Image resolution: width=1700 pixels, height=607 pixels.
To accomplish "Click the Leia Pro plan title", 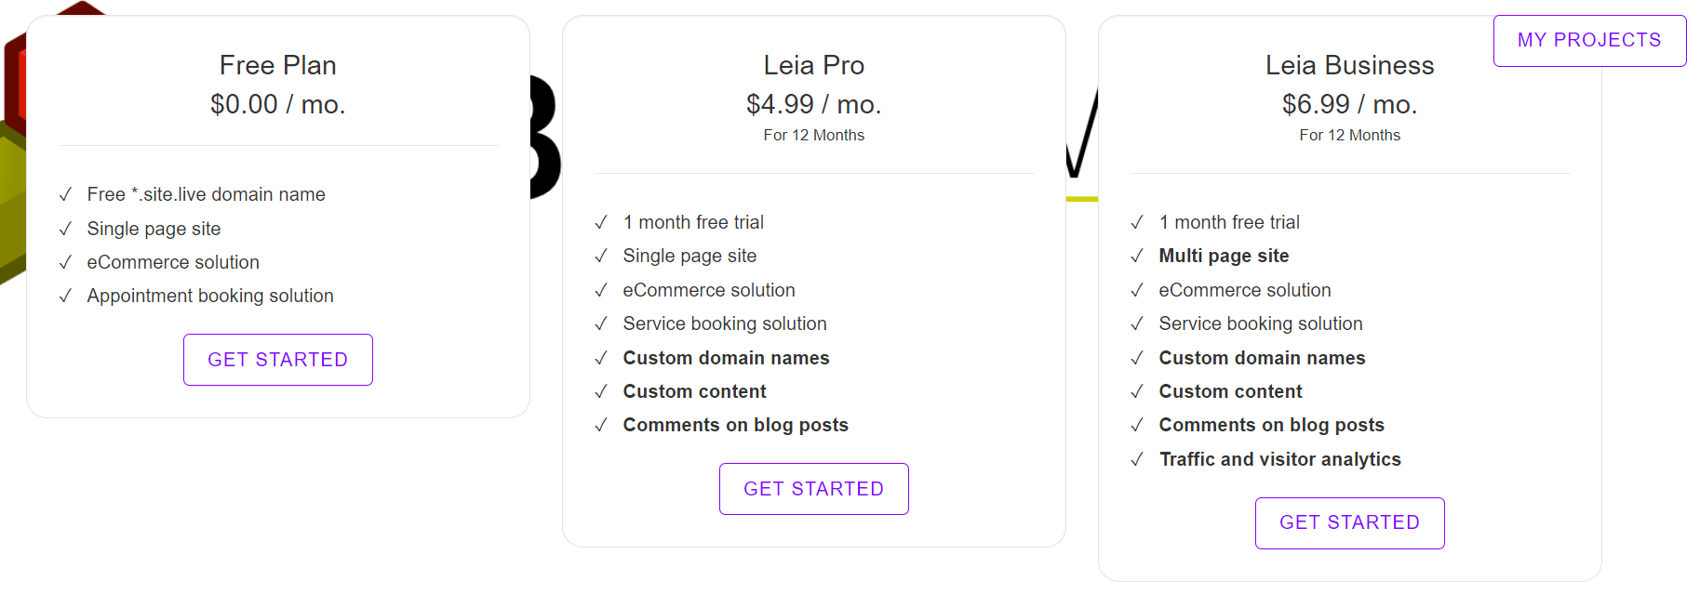I will click(813, 65).
